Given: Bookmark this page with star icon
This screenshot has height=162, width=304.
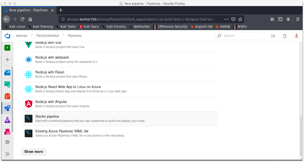Looking at the screenshot, I should click(240, 19).
